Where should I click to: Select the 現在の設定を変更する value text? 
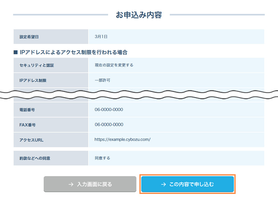114,65
